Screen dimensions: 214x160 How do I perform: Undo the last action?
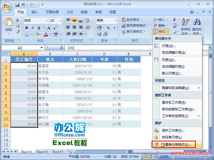coord(23,5)
